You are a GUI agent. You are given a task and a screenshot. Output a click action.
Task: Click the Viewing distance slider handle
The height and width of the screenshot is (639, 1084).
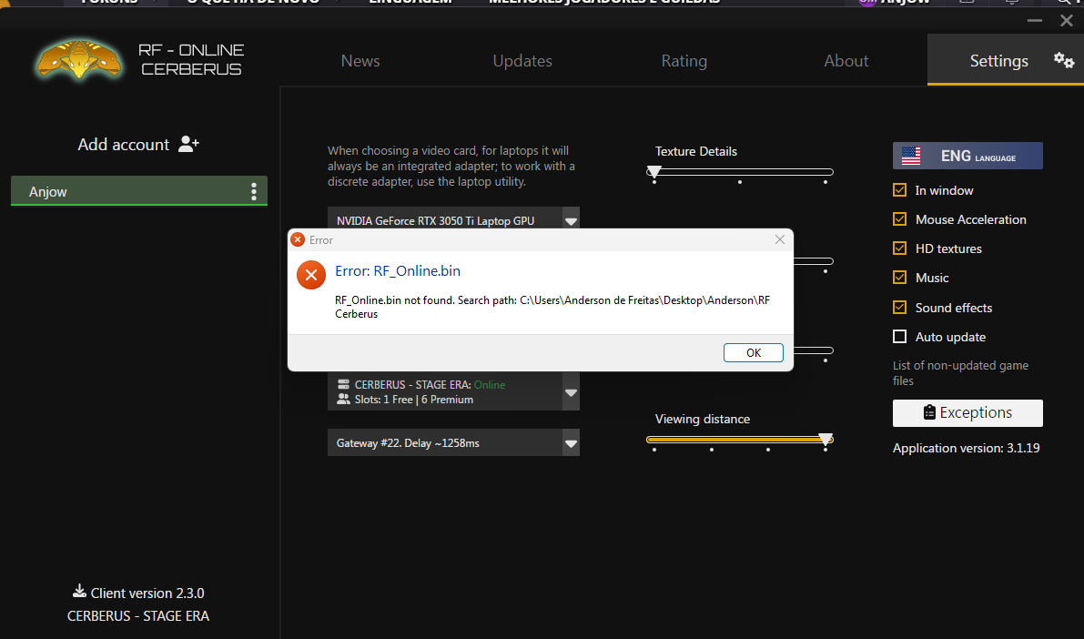[x=826, y=440]
